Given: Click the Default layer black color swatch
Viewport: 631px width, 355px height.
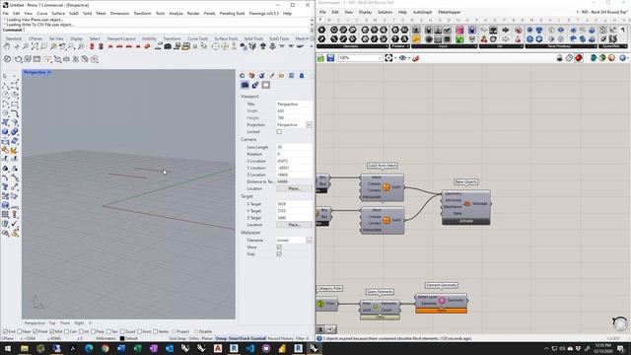Looking at the screenshot, I should pyautogui.click(x=122, y=338).
